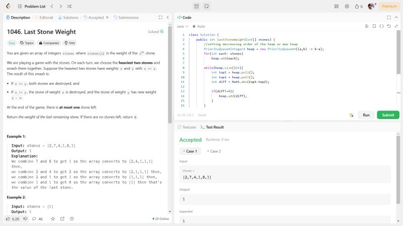
Task: Click the stones input value field
Action: 285,174
